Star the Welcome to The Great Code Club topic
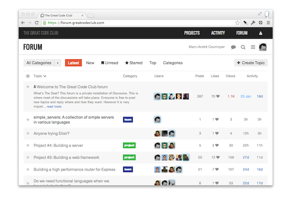Viewport: 294px width, 201px height. tap(28, 87)
